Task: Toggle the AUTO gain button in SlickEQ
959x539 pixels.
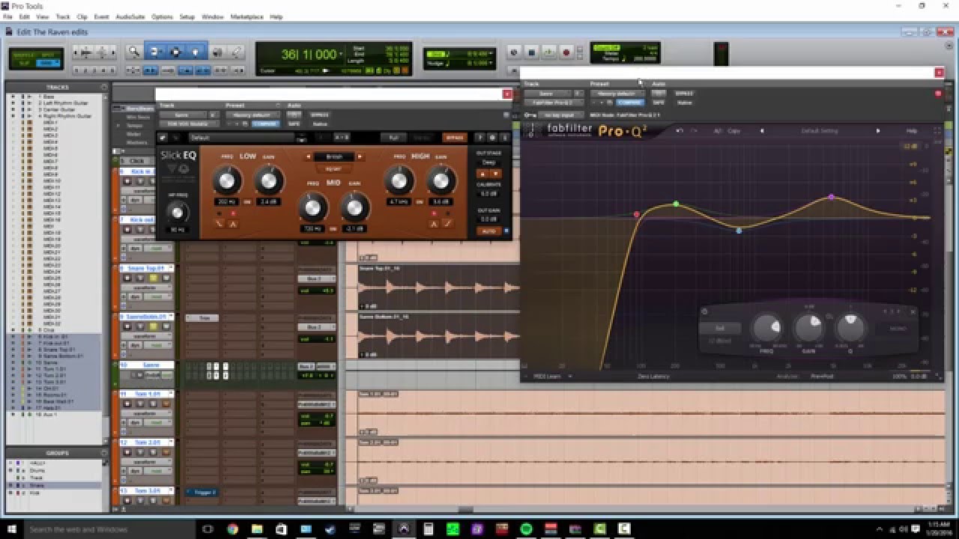Action: (x=488, y=231)
